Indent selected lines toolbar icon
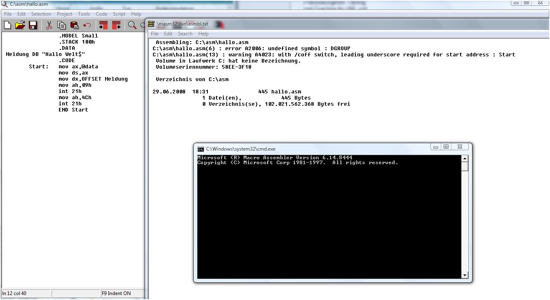This screenshot has width=550, height=300. tap(103, 25)
